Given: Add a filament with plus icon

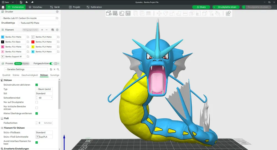Looking at the screenshot, I should point(42,30).
